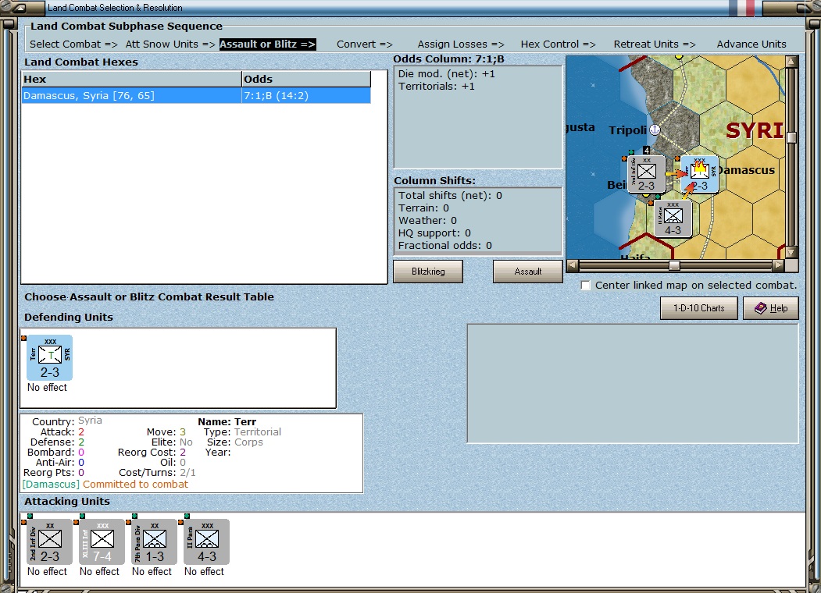Click the Select Combat step label
Image resolution: width=821 pixels, height=593 pixels.
click(74, 44)
